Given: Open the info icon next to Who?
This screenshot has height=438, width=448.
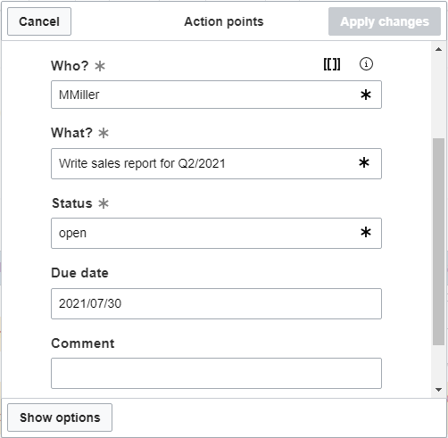Looking at the screenshot, I should 366,64.
